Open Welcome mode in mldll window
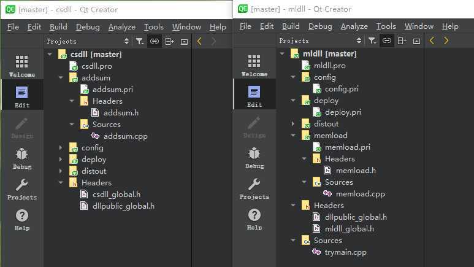Viewport: 474px width, 267px height. (254, 66)
